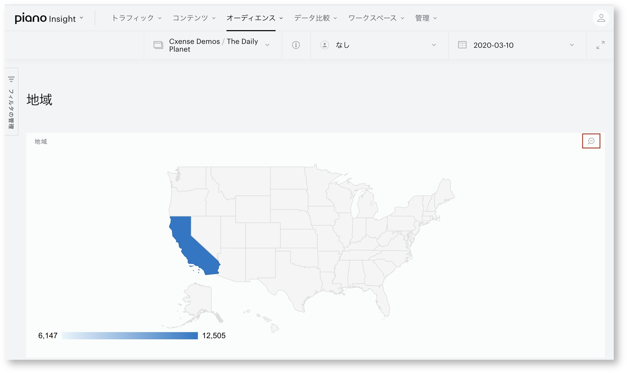Viewport: 627px width, 373px height.
Task: Click the segment person icon beside なし
Action: (x=324, y=45)
